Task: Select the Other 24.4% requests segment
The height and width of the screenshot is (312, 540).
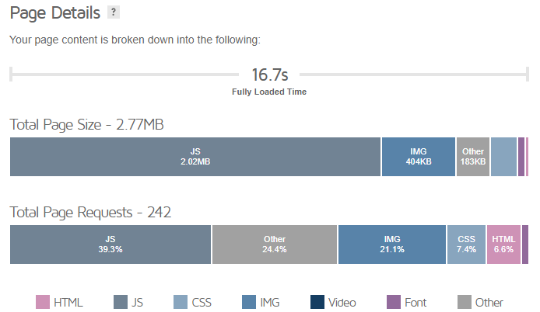Action: (x=275, y=244)
